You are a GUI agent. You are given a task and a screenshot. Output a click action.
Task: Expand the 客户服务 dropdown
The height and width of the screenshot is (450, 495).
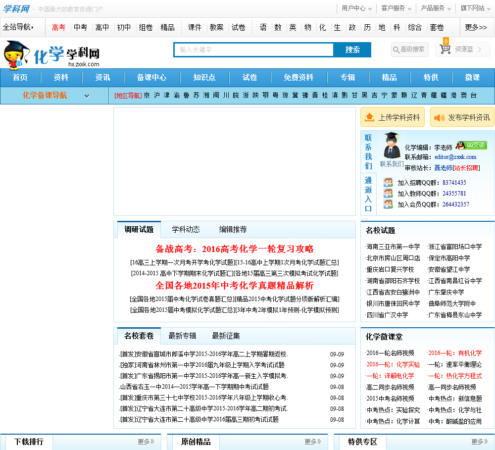[x=396, y=8]
